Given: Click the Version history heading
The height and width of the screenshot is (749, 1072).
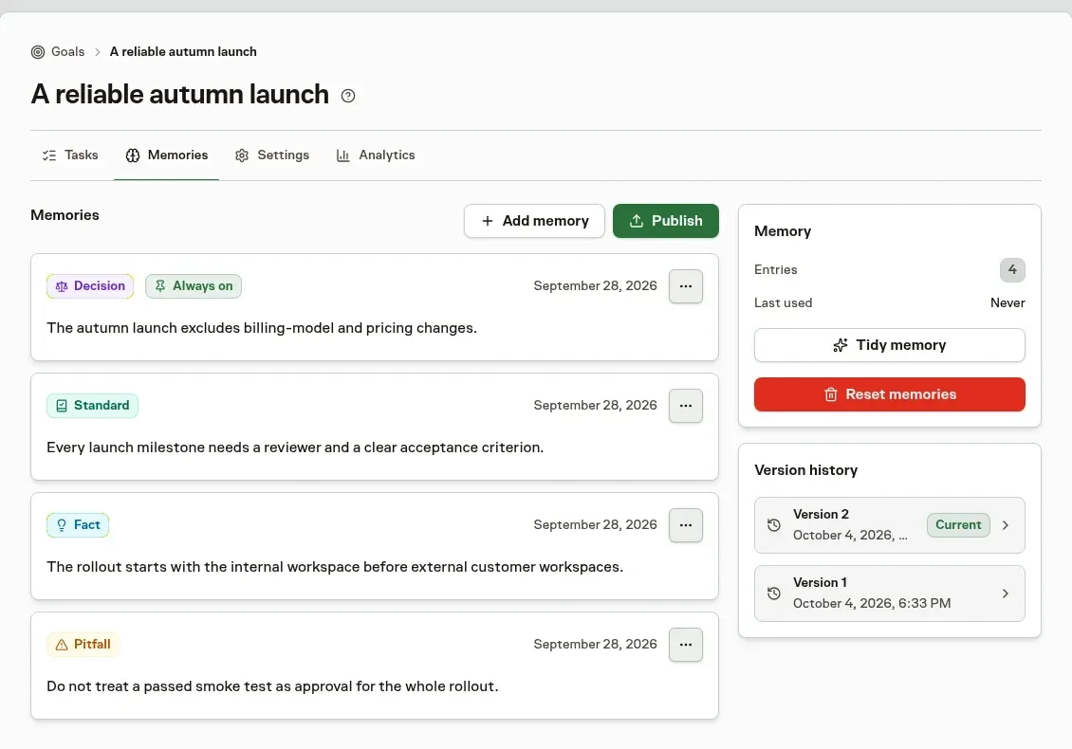Looking at the screenshot, I should pos(806,470).
